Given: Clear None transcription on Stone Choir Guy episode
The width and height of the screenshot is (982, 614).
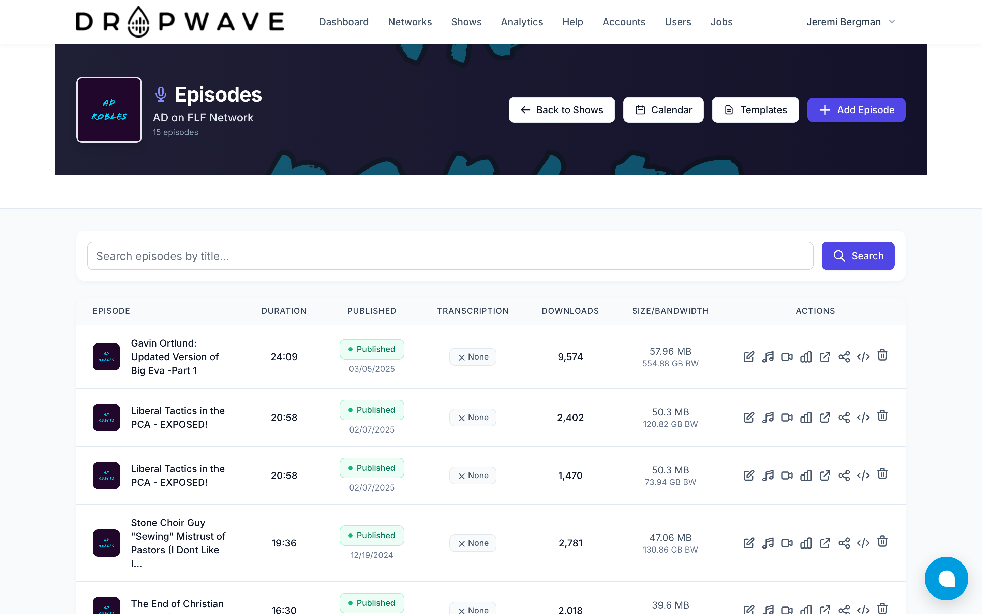Looking at the screenshot, I should (473, 543).
